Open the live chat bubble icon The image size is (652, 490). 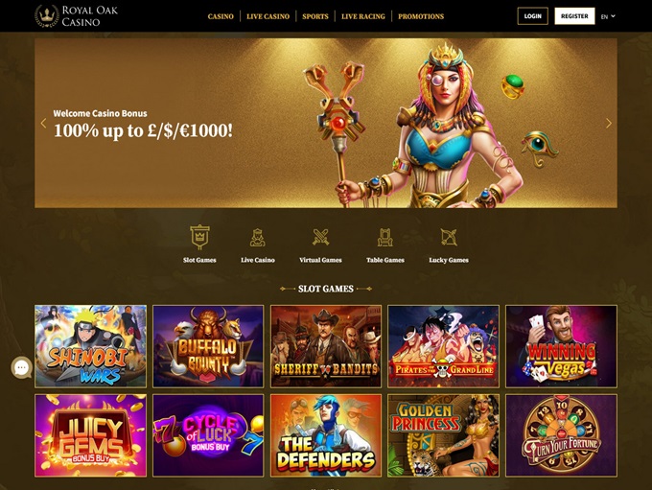pyautogui.click(x=22, y=367)
